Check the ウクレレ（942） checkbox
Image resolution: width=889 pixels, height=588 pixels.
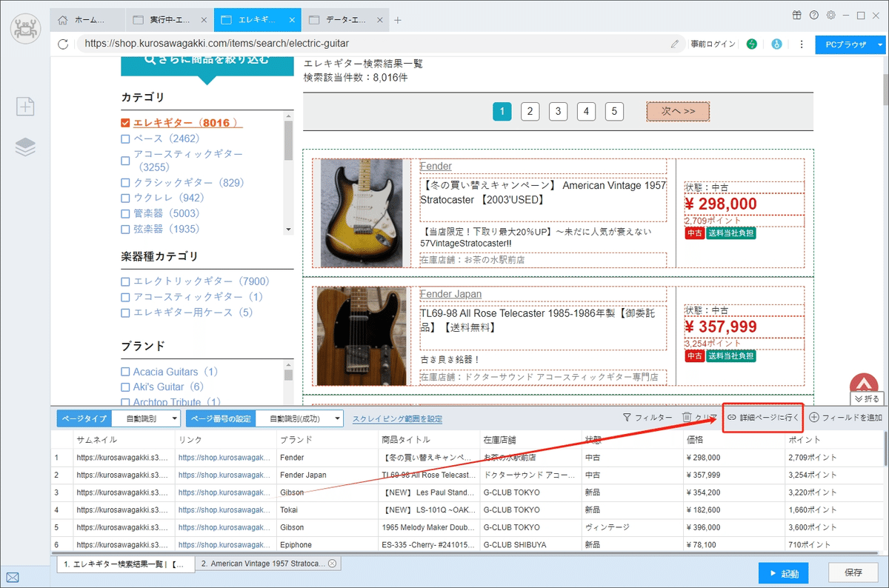click(125, 198)
